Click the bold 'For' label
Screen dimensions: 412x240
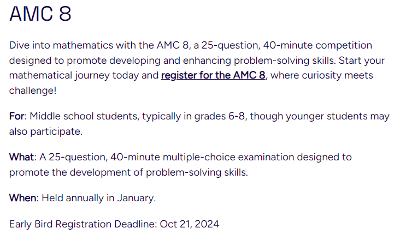[16, 116]
